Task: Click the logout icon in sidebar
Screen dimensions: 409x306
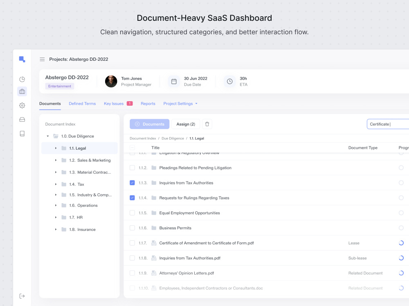Action: pos(22,296)
